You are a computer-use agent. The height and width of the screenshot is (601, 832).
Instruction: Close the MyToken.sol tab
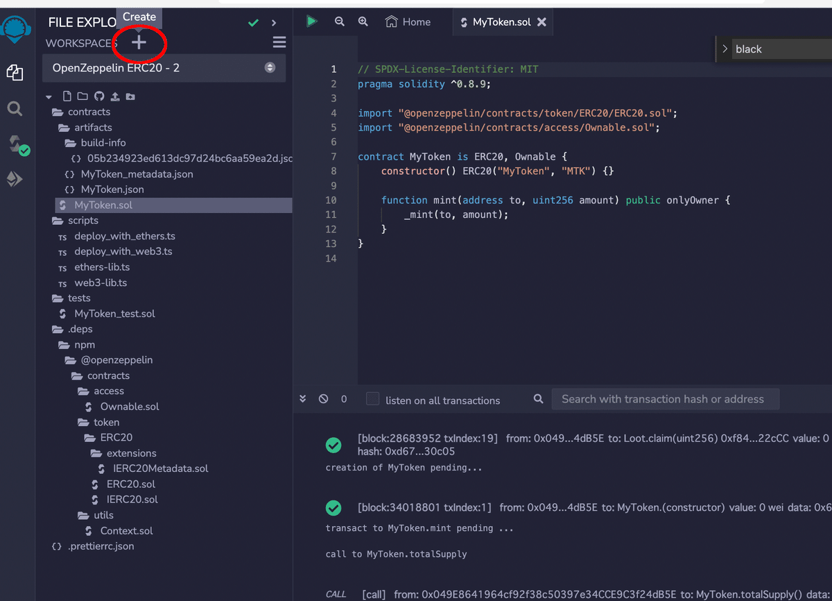coord(542,22)
